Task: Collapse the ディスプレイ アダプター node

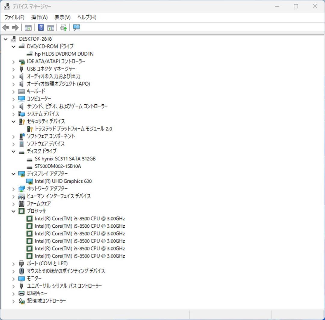Action: point(14,174)
